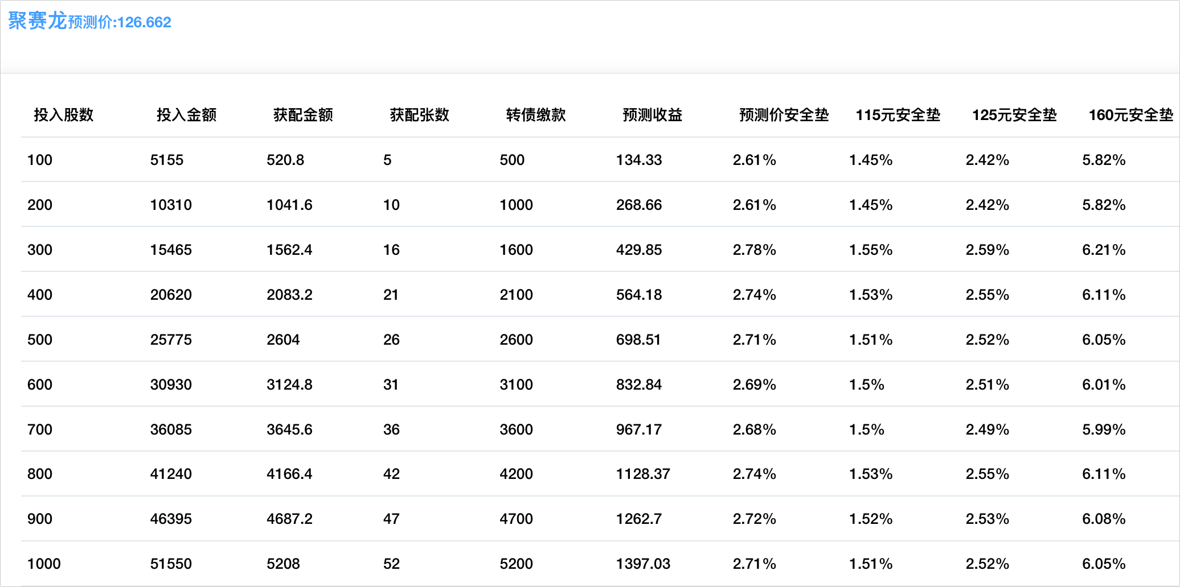1180x587 pixels.
Task: Click the 36085 investment amount cell
Action: coord(171,429)
